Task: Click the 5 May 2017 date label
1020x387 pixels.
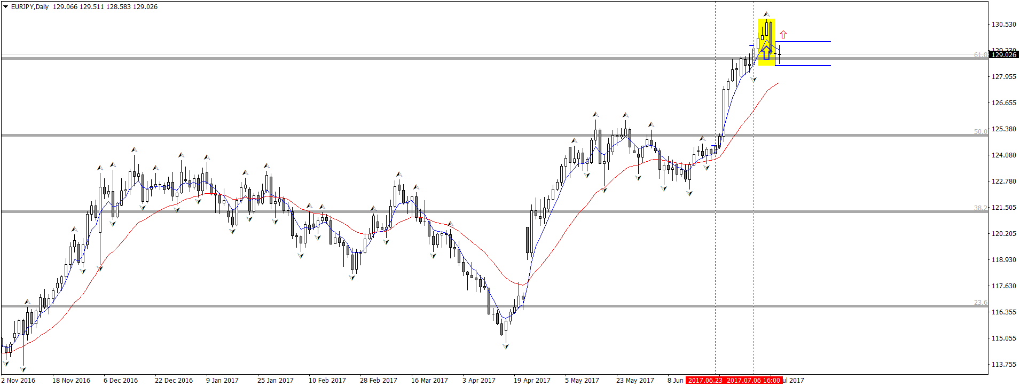Action: coord(582,381)
